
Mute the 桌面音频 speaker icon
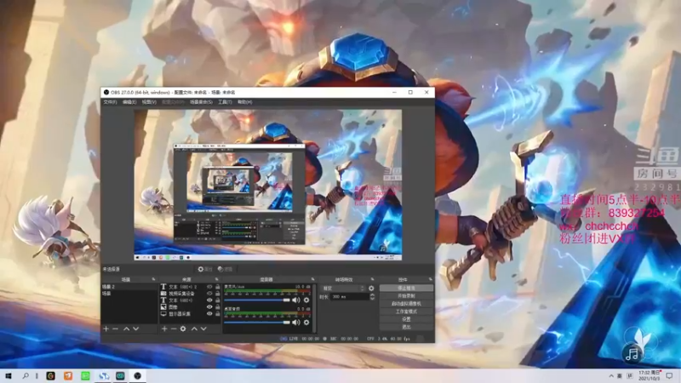click(x=296, y=323)
